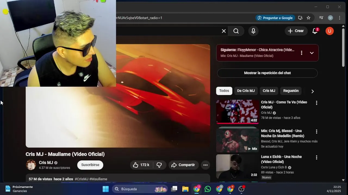Viewport: 348px width, 195px height.
Task: Open options for Una Noche En Medellin mix
Action: 316,132
